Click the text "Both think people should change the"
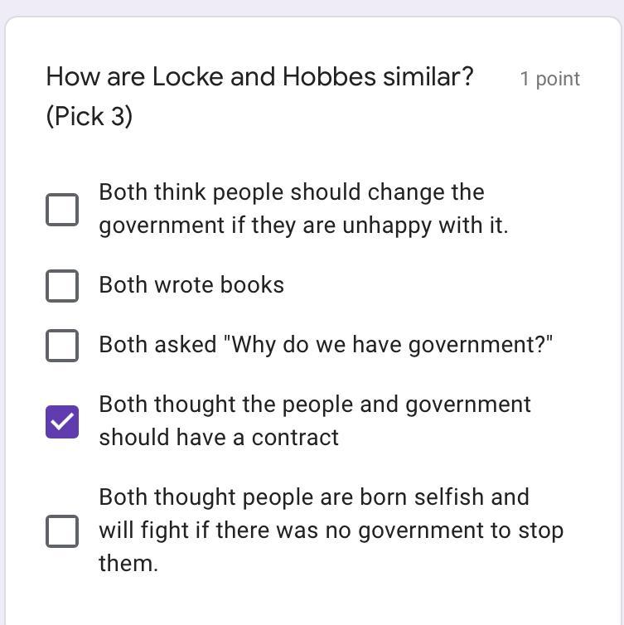The image size is (624, 625). pyautogui.click(x=292, y=192)
